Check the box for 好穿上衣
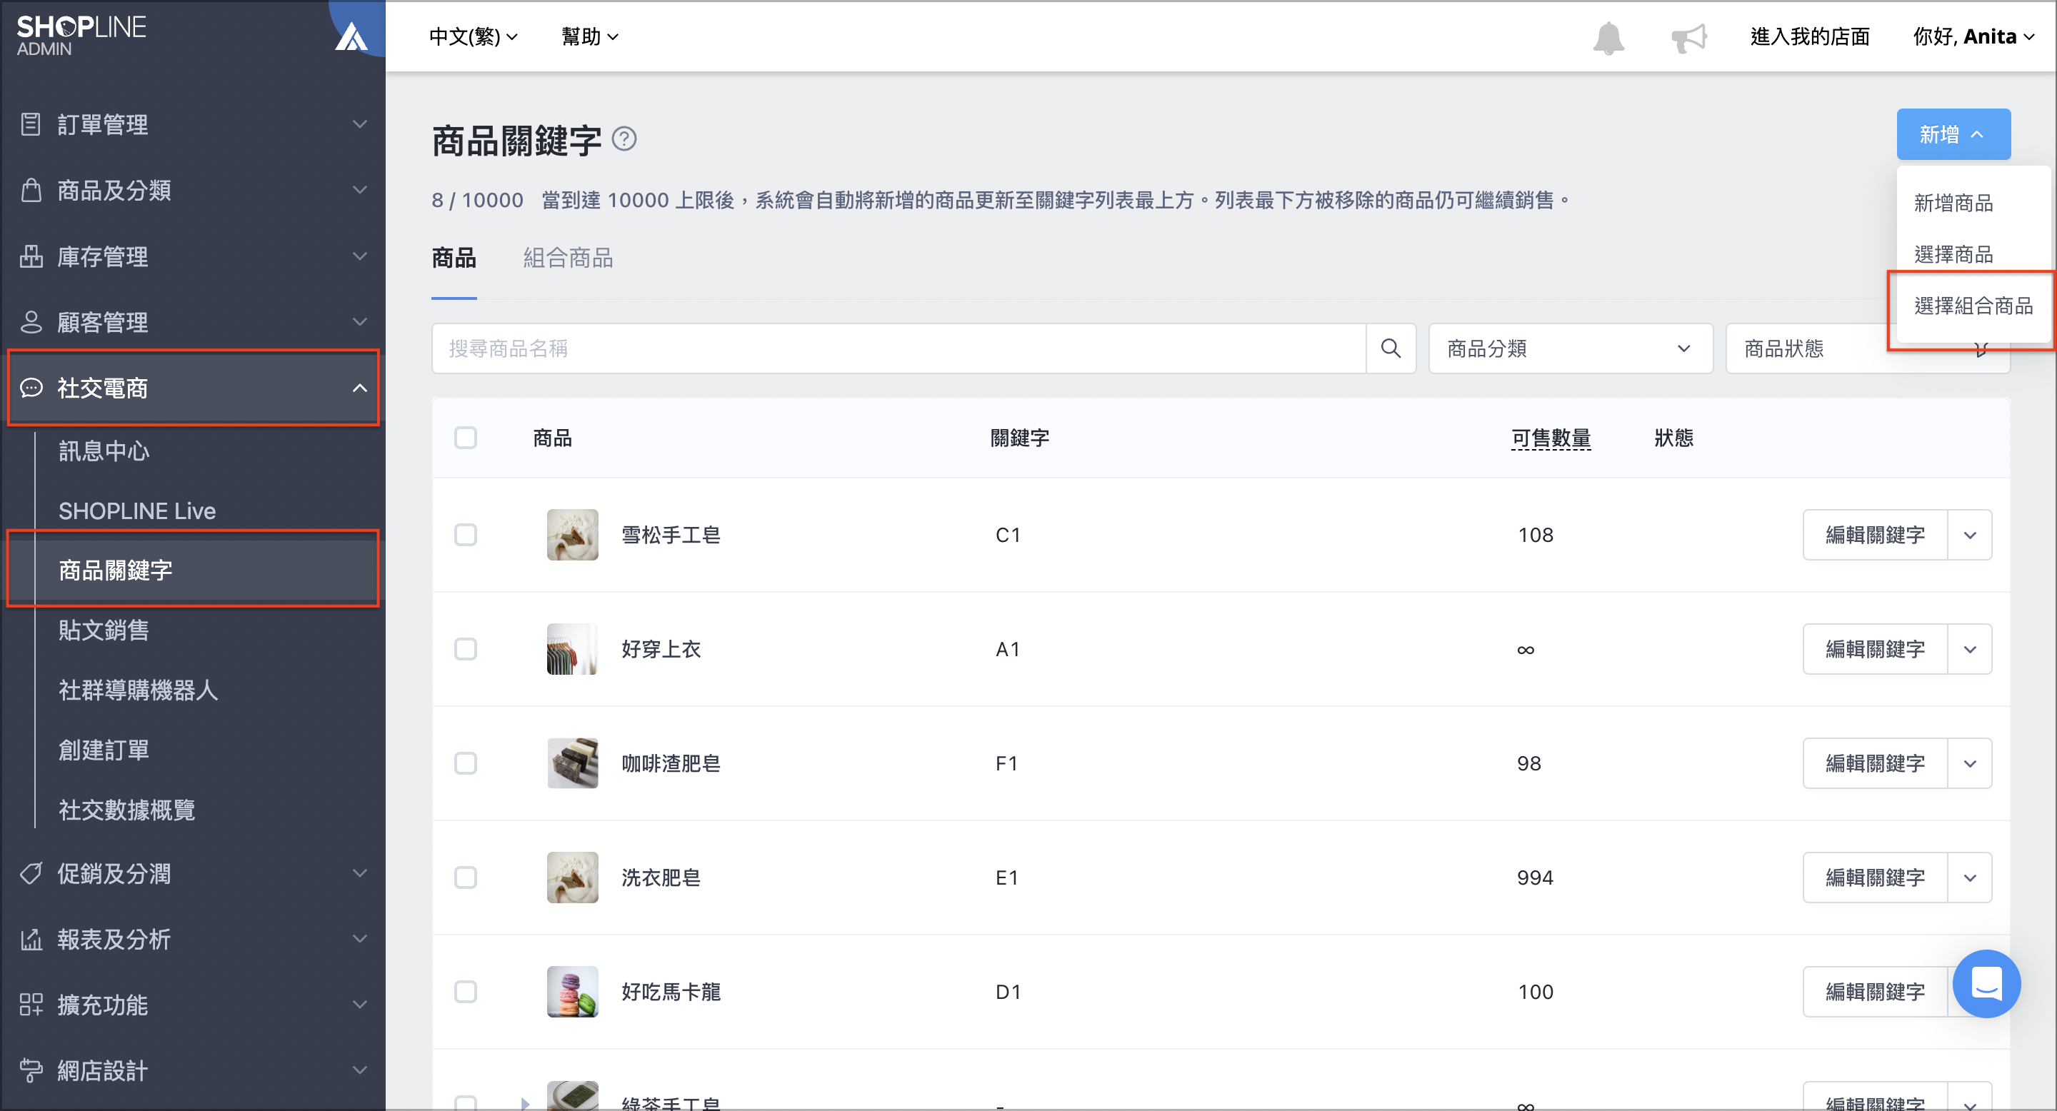 (x=465, y=648)
